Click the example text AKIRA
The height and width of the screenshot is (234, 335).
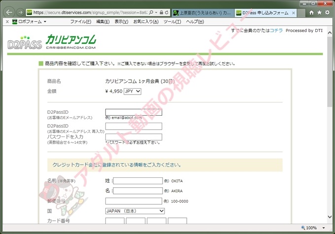point(177,191)
